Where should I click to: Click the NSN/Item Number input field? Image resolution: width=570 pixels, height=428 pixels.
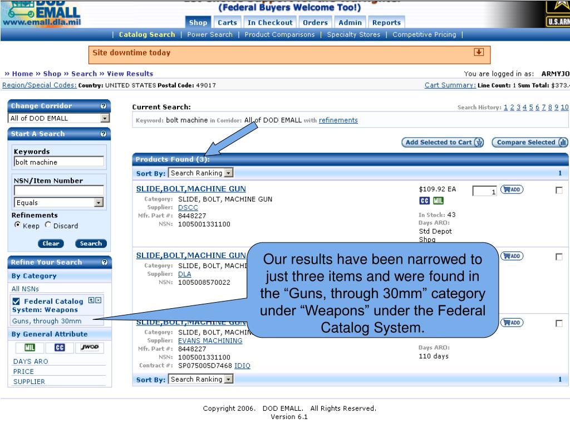tap(59, 191)
